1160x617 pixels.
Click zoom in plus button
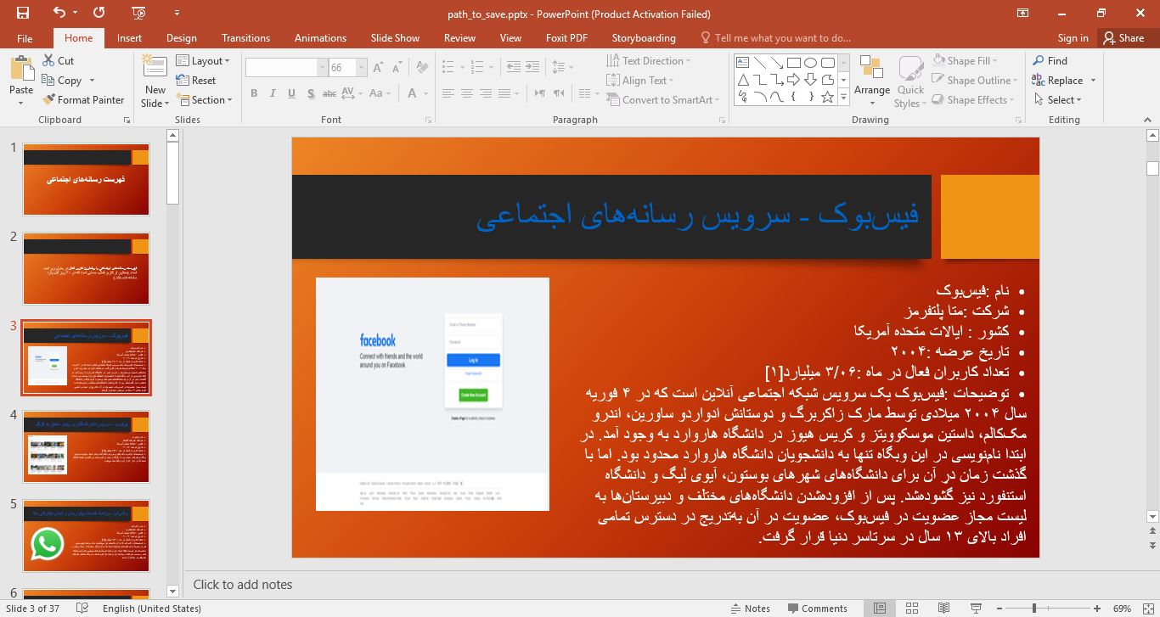click(x=1097, y=609)
